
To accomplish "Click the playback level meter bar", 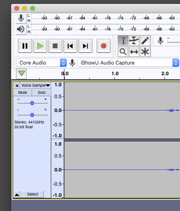I will coord(106,29).
